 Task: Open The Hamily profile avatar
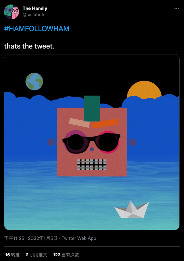coord(11,12)
